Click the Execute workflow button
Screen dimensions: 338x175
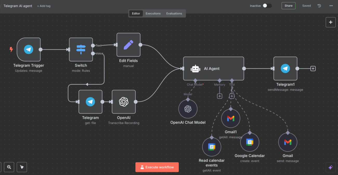click(157, 167)
